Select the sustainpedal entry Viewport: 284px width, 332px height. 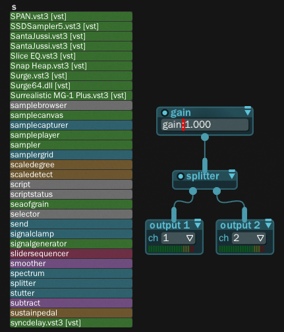[x=71, y=313]
